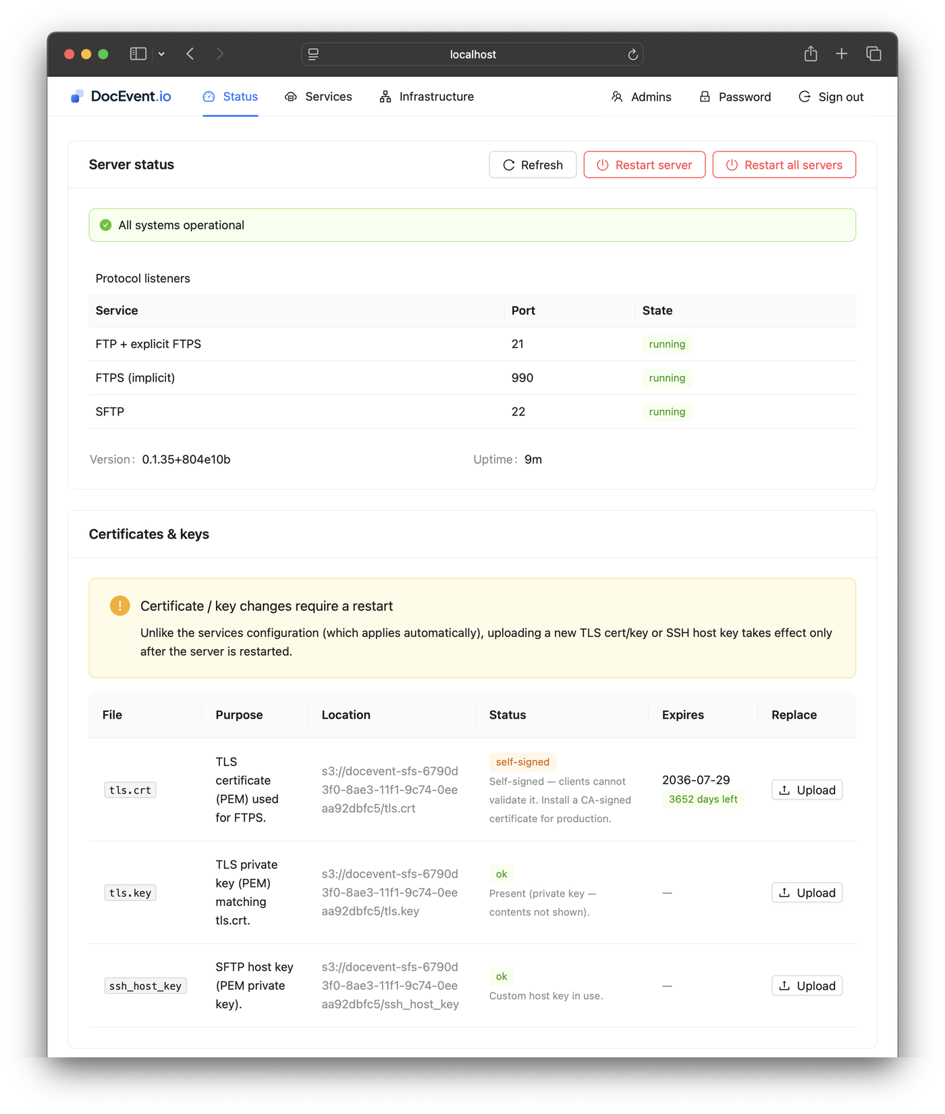Click the ok badge in ssh_host_key row
The image size is (945, 1114).
[502, 976]
